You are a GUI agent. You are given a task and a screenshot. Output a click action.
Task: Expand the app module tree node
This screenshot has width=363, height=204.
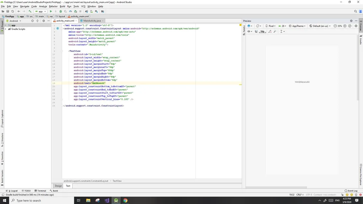pyautogui.click(x=6, y=25)
